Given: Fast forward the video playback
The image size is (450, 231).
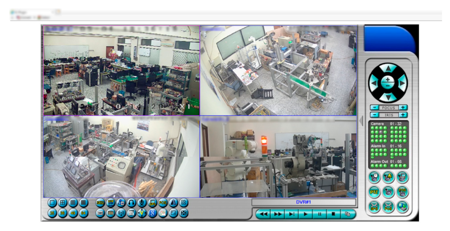Looking at the screenshot, I should pyautogui.click(x=278, y=214).
